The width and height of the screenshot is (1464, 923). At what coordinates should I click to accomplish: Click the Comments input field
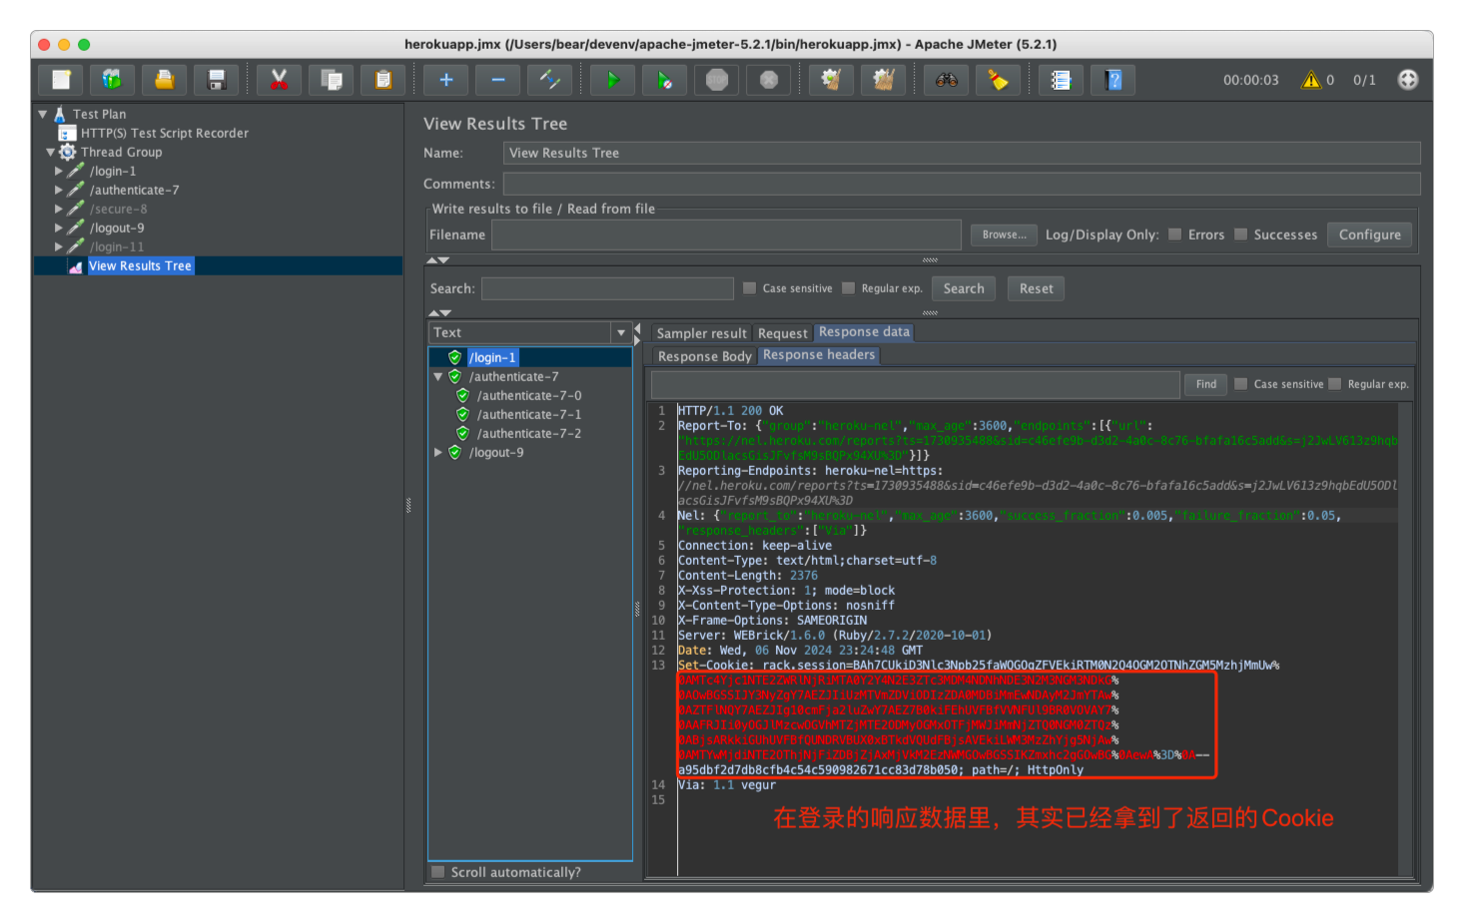(962, 184)
